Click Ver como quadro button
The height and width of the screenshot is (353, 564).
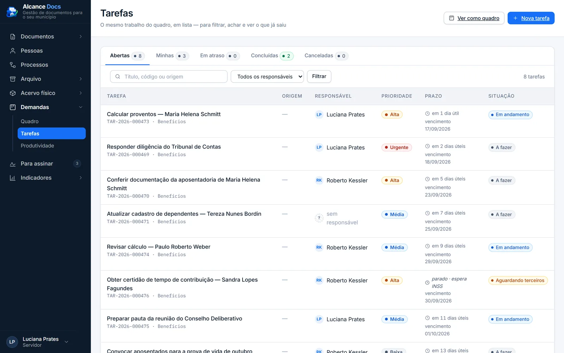pyautogui.click(x=474, y=18)
